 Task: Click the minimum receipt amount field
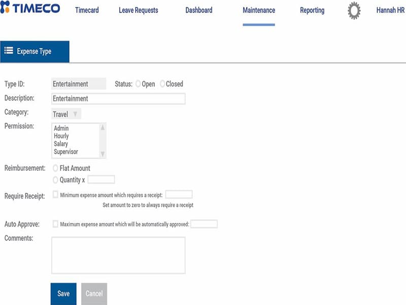[x=179, y=194]
